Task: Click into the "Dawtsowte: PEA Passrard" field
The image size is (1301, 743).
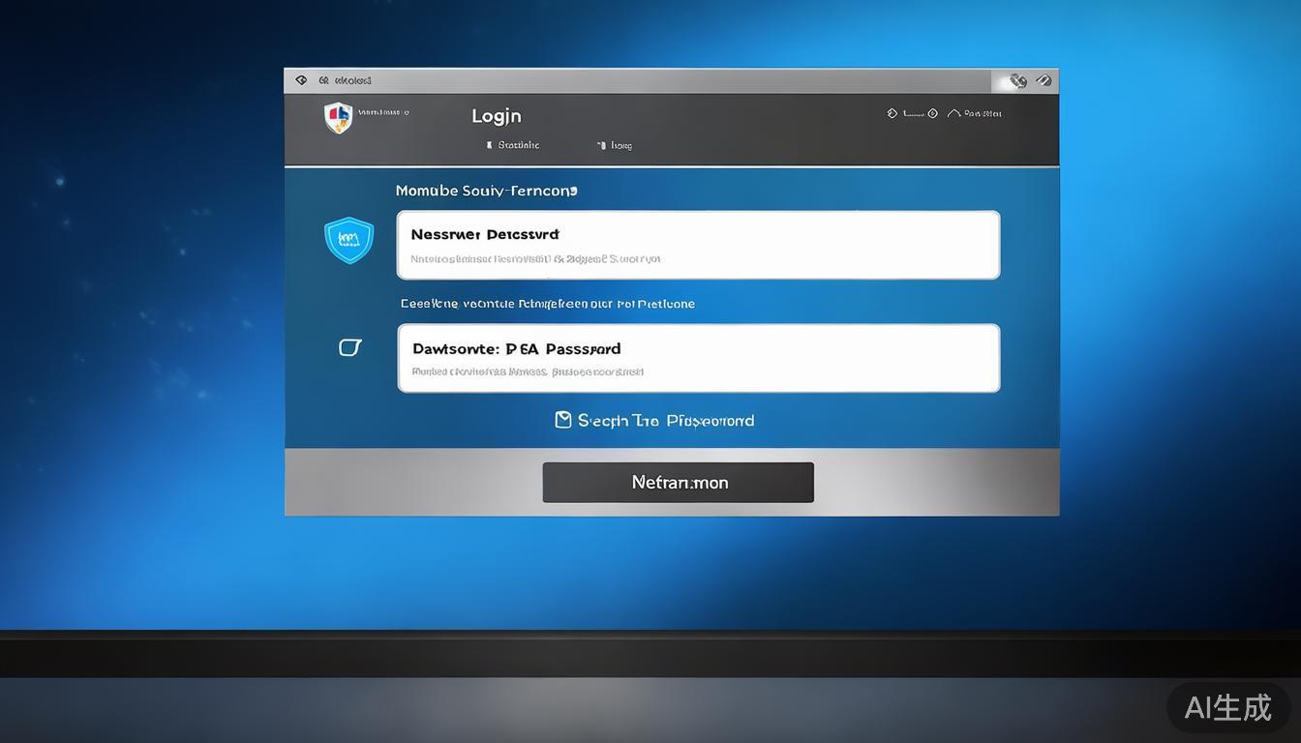Action: pyautogui.click(x=698, y=358)
